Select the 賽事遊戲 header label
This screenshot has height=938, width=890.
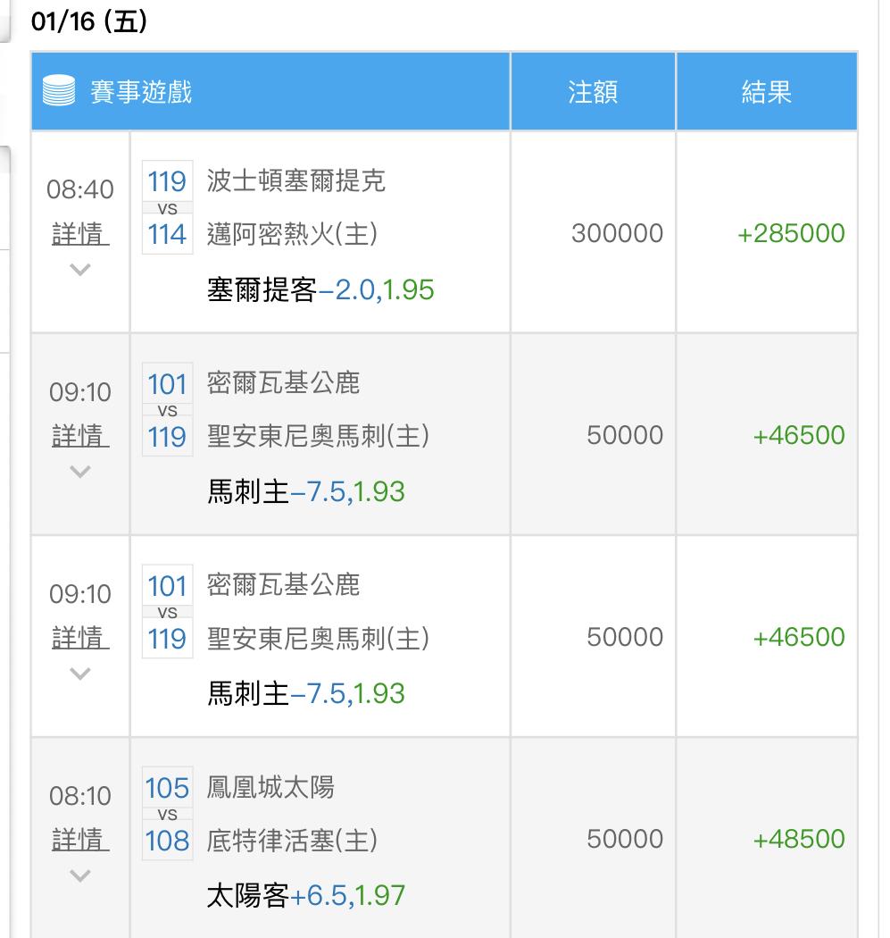(141, 92)
